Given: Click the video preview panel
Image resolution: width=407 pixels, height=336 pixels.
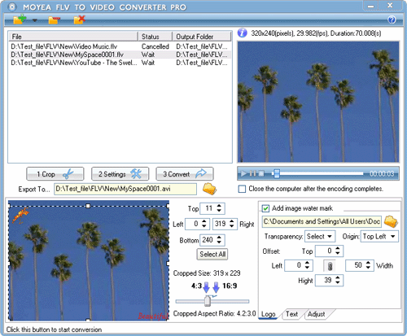Looking at the screenshot, I should (x=318, y=102).
